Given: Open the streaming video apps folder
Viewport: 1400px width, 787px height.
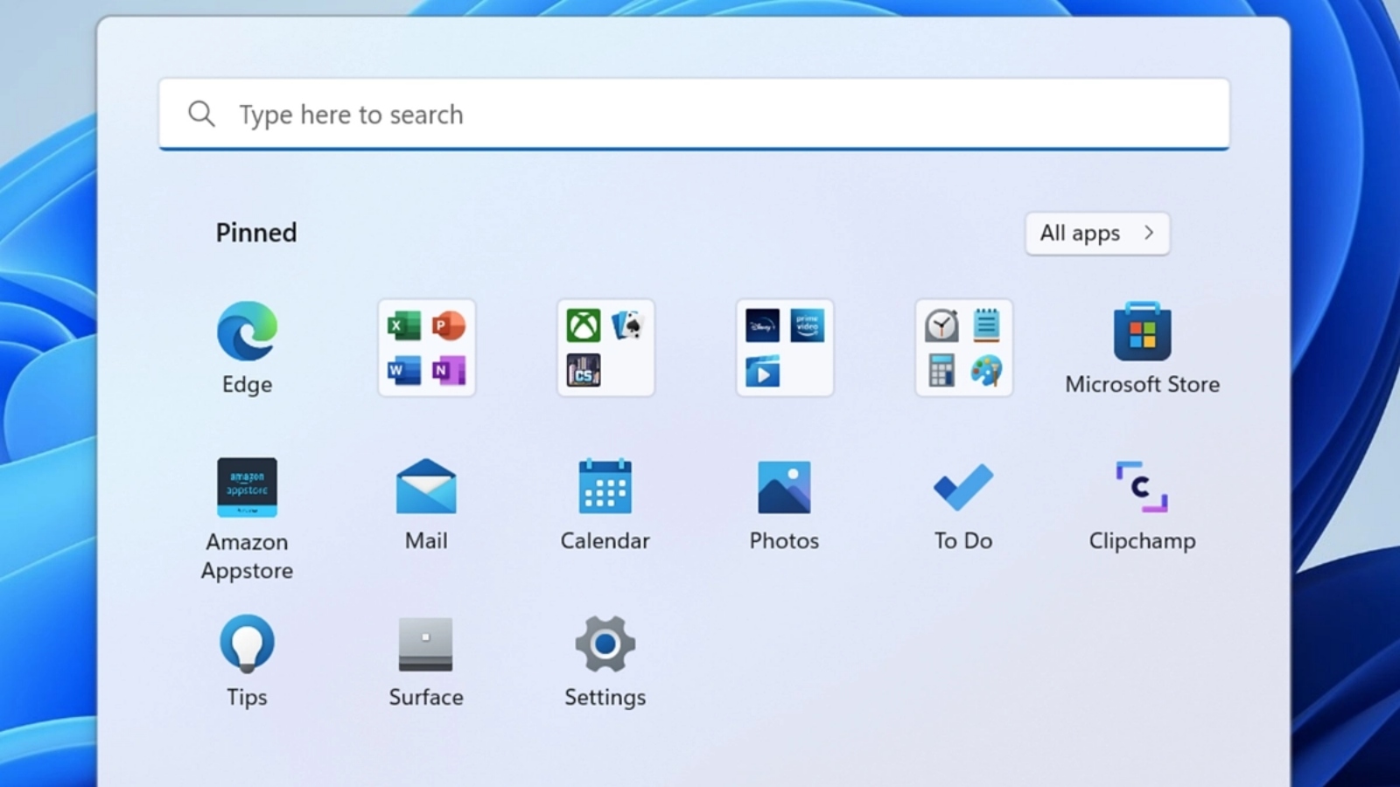Looking at the screenshot, I should [x=785, y=348].
